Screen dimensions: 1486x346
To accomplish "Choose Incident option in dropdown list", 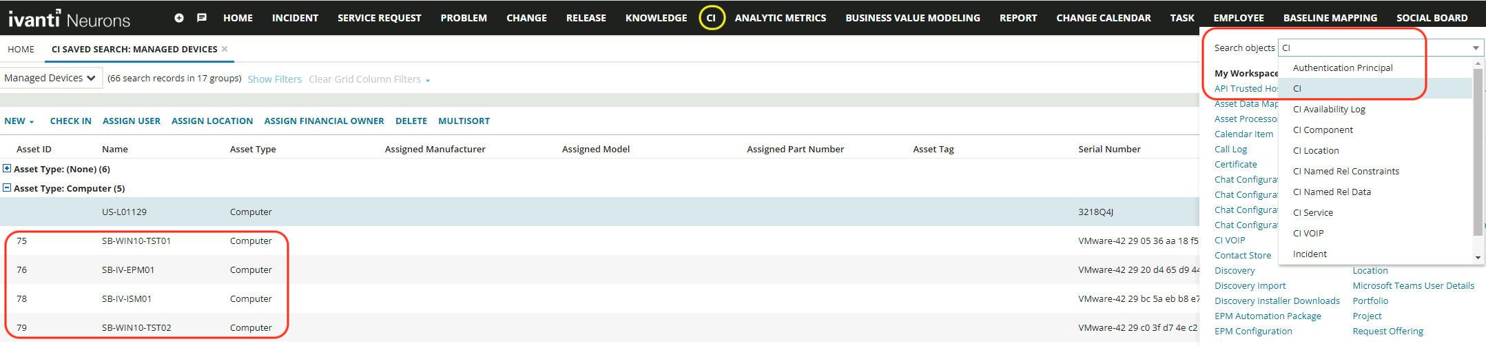I will pos(1376,254).
